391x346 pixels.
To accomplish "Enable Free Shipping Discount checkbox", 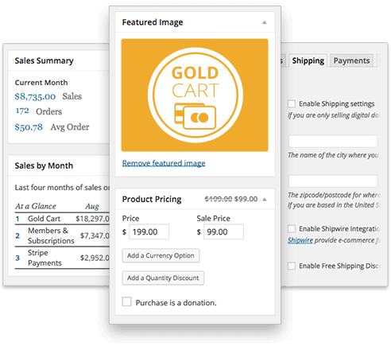I will [x=292, y=266].
